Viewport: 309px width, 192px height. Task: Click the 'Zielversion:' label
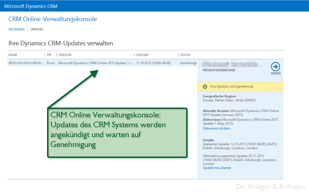(x=212, y=120)
